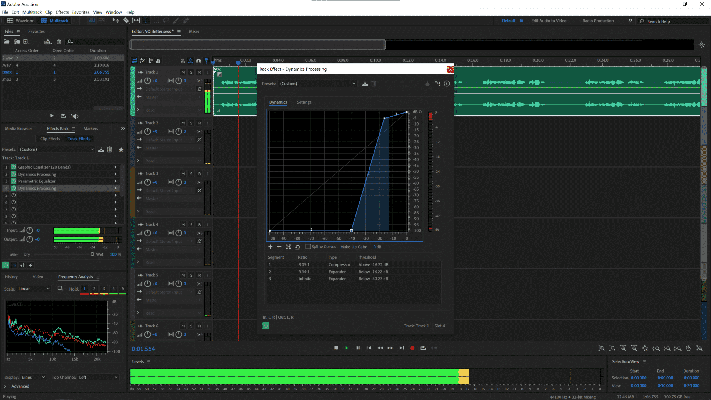Invert the dynamics curve icon
The width and height of the screenshot is (711, 400).
pos(288,247)
